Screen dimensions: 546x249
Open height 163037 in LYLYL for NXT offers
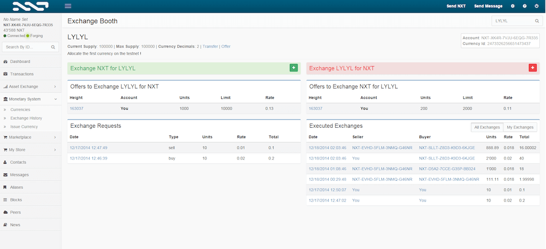click(x=76, y=109)
